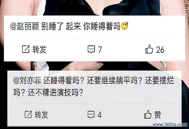Open the www.365jz.com watermark link
Screen dimensions: 189x129
pos(170,124)
